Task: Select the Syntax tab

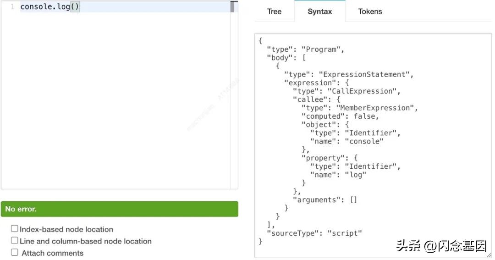Action: [319, 11]
